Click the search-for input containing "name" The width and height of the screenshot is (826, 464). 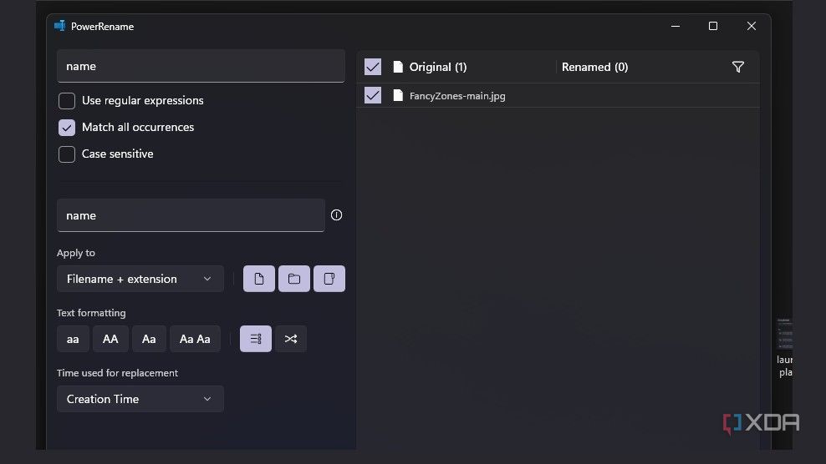pyautogui.click(x=201, y=66)
